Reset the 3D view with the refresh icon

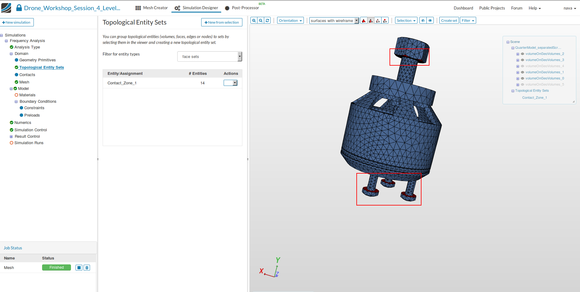267,21
